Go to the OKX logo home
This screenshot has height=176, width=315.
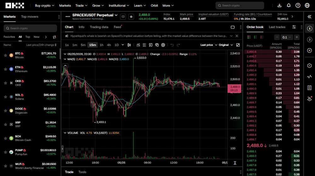(15, 5)
